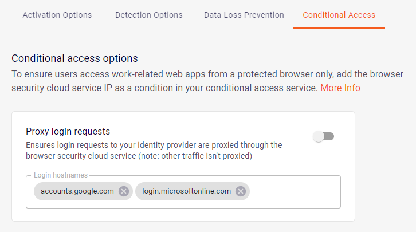Select the login.microsoftonline.com chip label
The height and width of the screenshot is (232, 416).
click(186, 191)
